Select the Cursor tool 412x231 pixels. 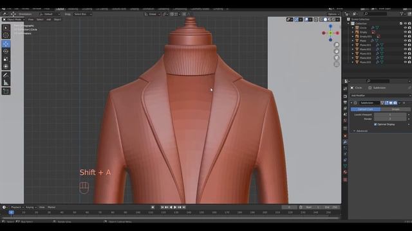(6, 35)
